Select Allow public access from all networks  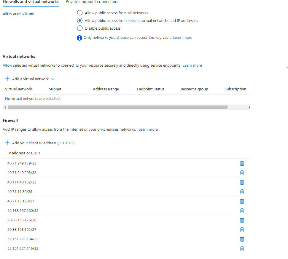[79, 13]
